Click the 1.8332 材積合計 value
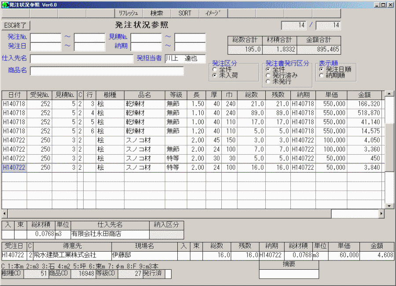 coord(280,49)
